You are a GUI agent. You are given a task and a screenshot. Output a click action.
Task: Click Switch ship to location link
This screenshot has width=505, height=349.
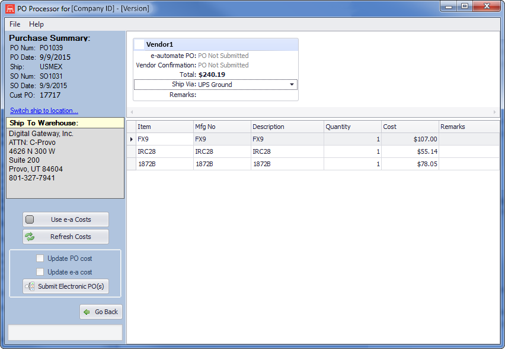(44, 111)
